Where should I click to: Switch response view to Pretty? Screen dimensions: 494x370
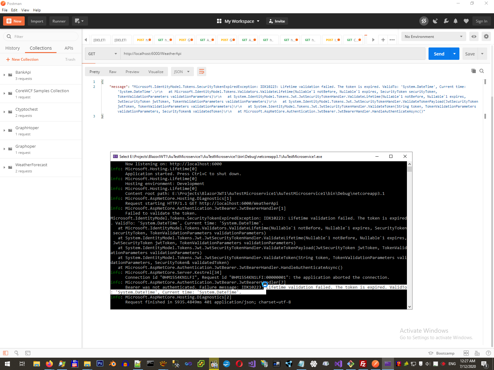(95, 72)
